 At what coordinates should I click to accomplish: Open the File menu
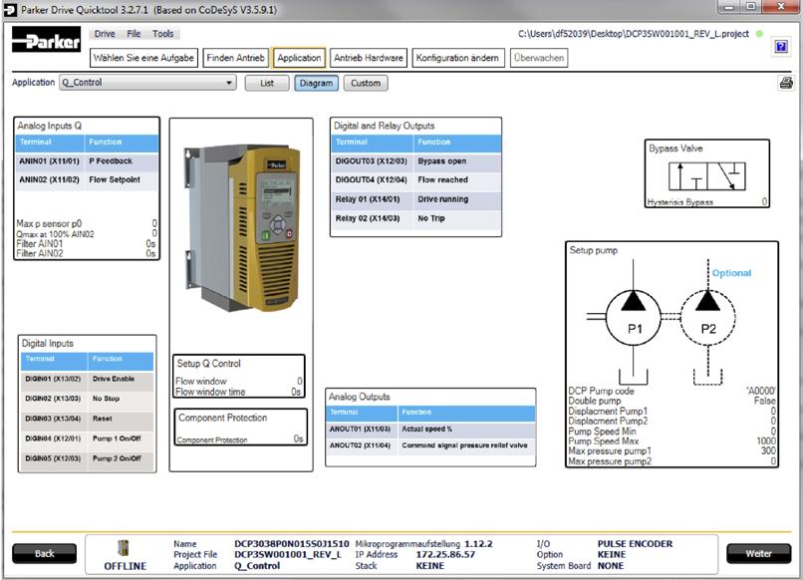[134, 34]
